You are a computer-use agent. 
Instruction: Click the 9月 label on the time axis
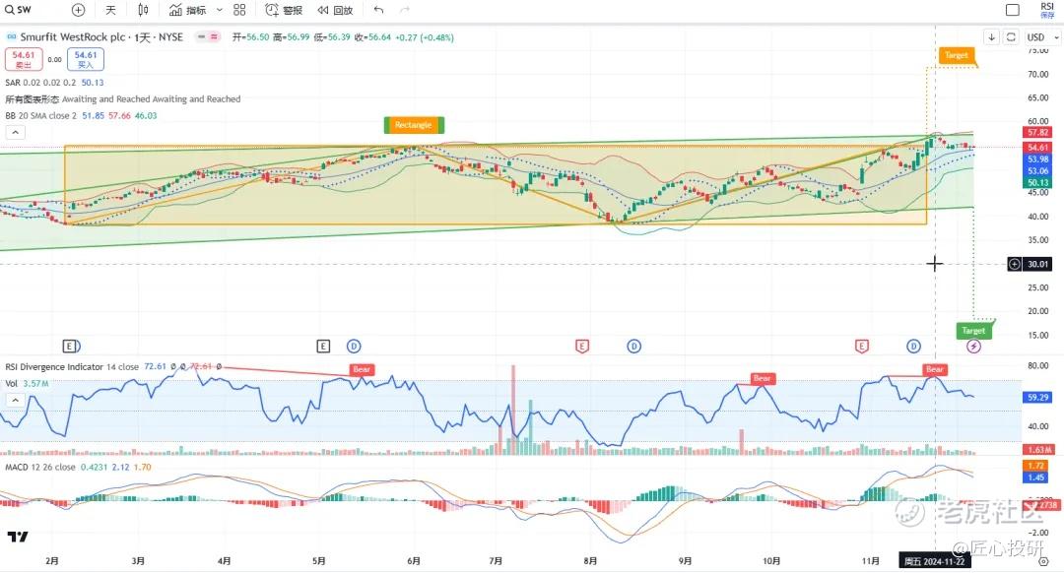click(x=685, y=561)
